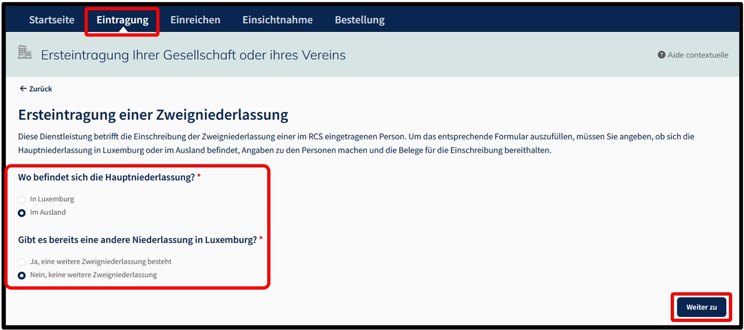The image size is (744, 330).
Task: Click the question mark help icon
Action: tap(662, 55)
